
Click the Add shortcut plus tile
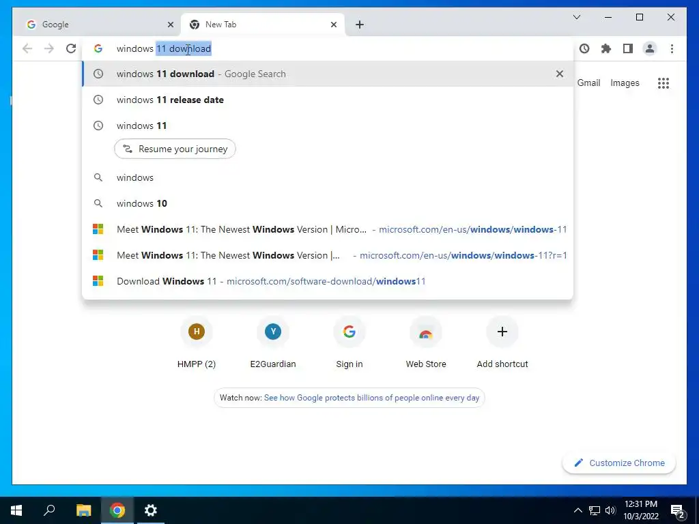[502, 343]
